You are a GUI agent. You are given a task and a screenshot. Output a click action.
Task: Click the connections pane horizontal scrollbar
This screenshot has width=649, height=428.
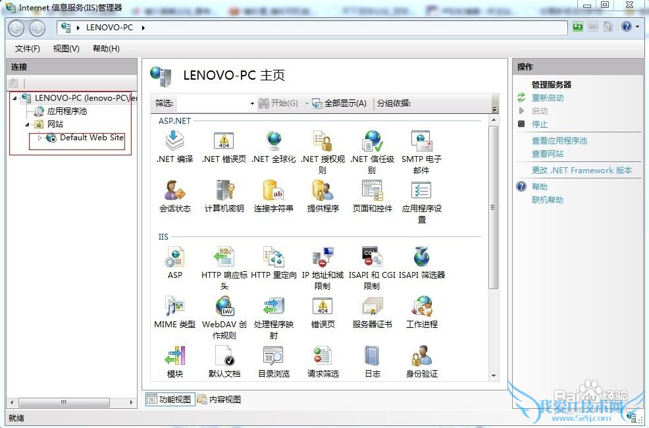64,402
